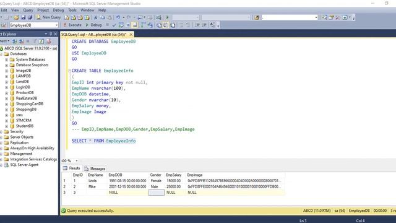Click the Results to Text icon
This screenshot has height=223, width=396.
(x=159, y=25)
